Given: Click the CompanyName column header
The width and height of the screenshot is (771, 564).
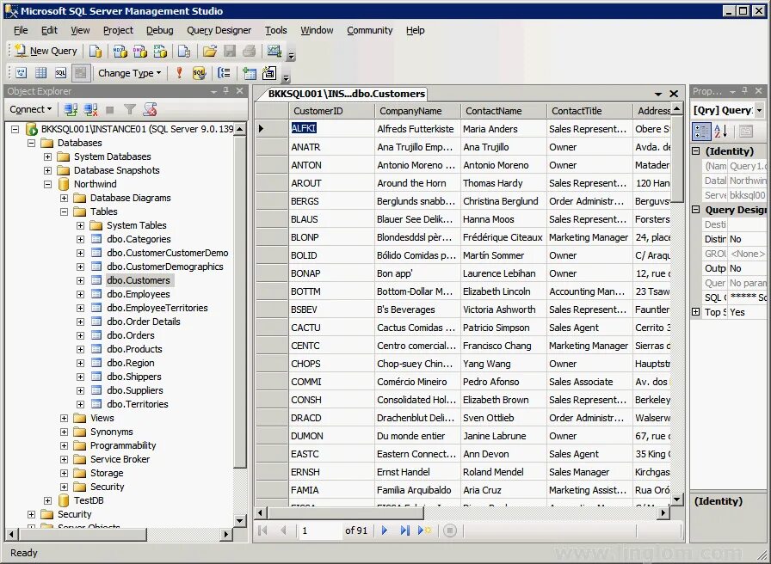Looking at the screenshot, I should [x=417, y=111].
